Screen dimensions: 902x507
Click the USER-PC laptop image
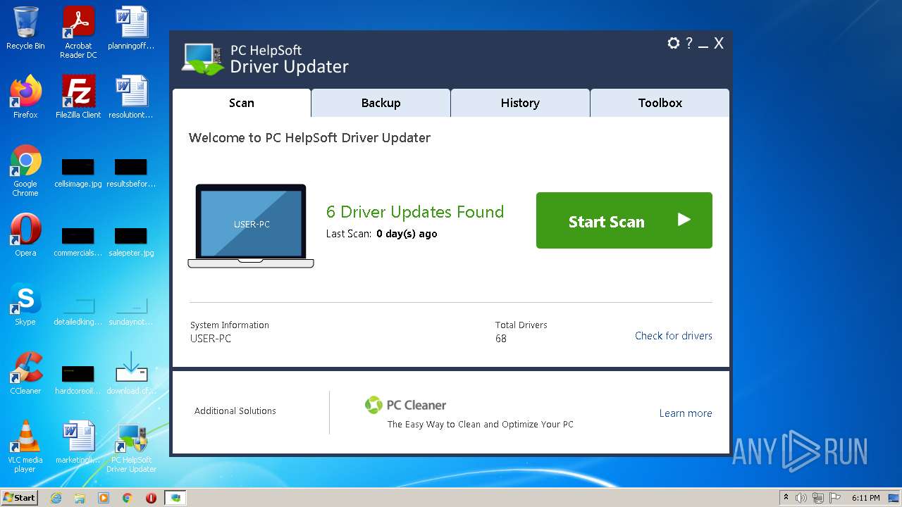[251, 225]
